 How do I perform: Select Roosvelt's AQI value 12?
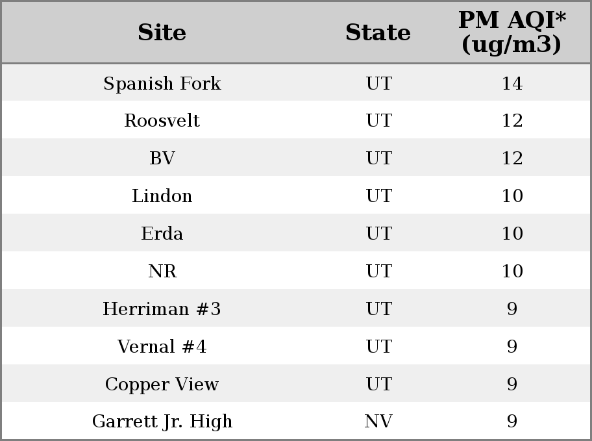point(512,121)
